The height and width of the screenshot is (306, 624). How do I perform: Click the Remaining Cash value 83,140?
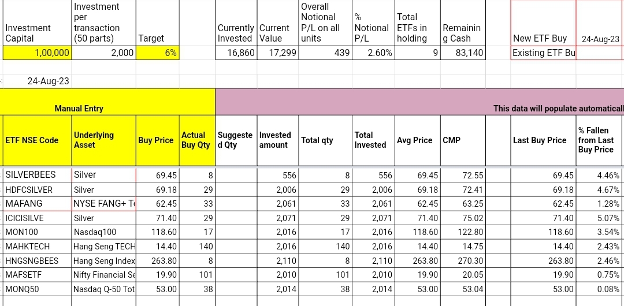click(x=463, y=53)
